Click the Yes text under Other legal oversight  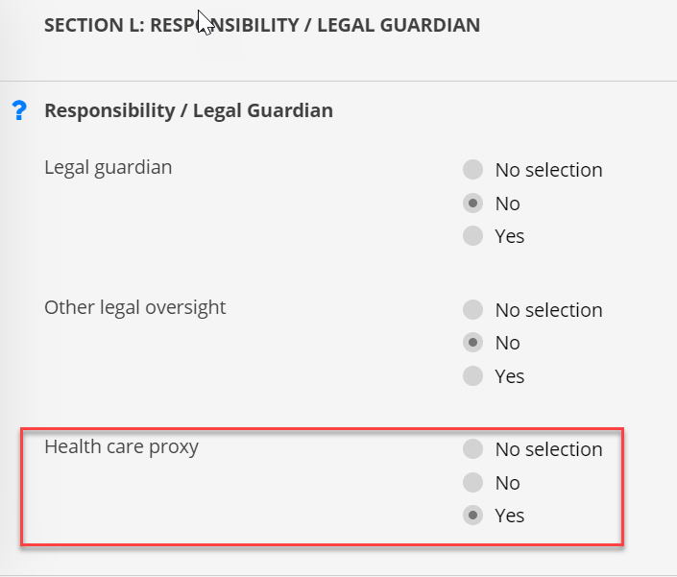(x=510, y=376)
